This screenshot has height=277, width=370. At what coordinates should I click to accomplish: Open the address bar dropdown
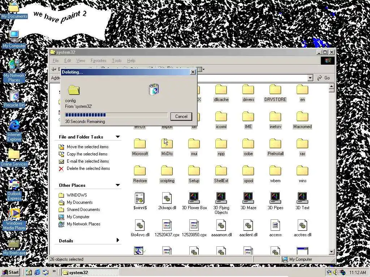point(310,78)
